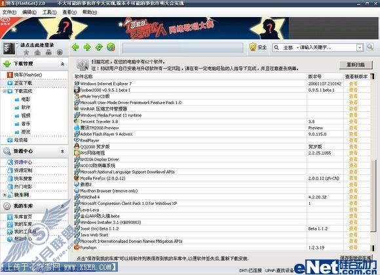Click the Tencent Traveler icon in list

77,121
